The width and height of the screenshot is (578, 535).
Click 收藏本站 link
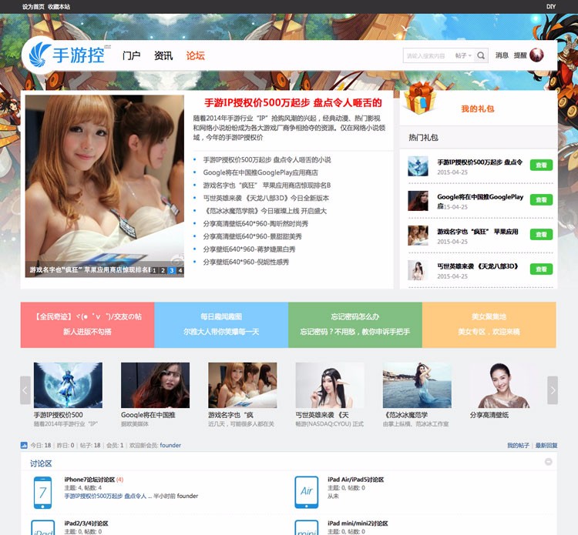point(59,7)
